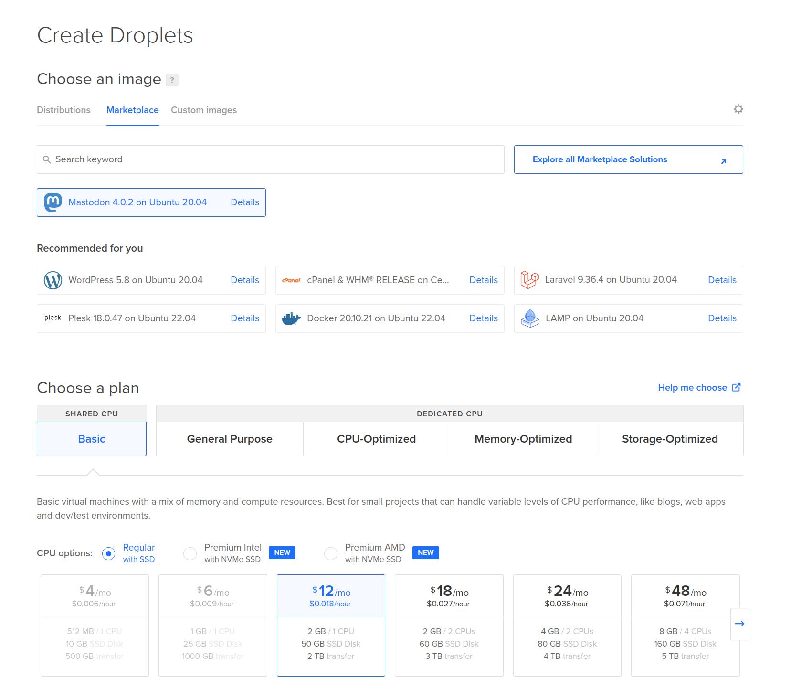Open Details for WordPress 5.8
This screenshot has width=791, height=690.
245,280
